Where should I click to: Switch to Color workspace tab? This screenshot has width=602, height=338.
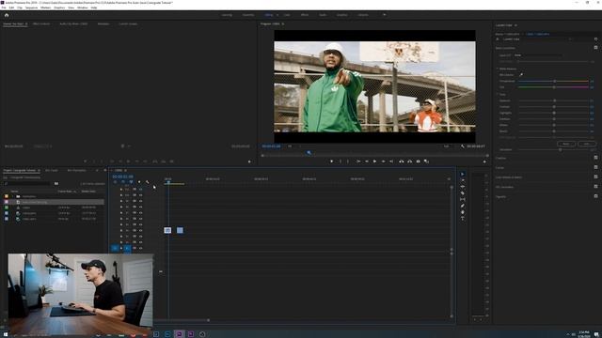click(x=287, y=15)
